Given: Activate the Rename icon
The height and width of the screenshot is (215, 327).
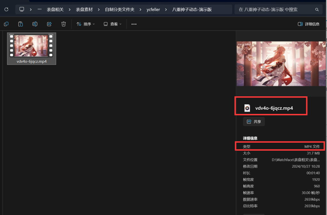Looking at the screenshot, I should tap(34, 24).
